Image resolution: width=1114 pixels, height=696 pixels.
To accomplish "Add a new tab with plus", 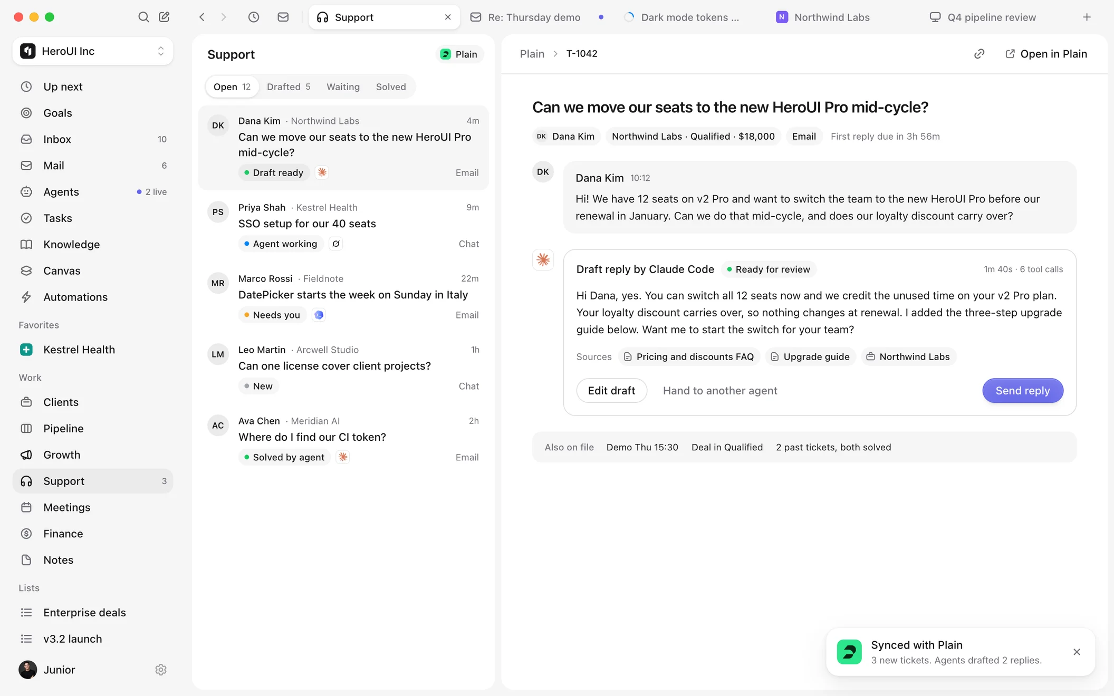I will pos(1087,17).
